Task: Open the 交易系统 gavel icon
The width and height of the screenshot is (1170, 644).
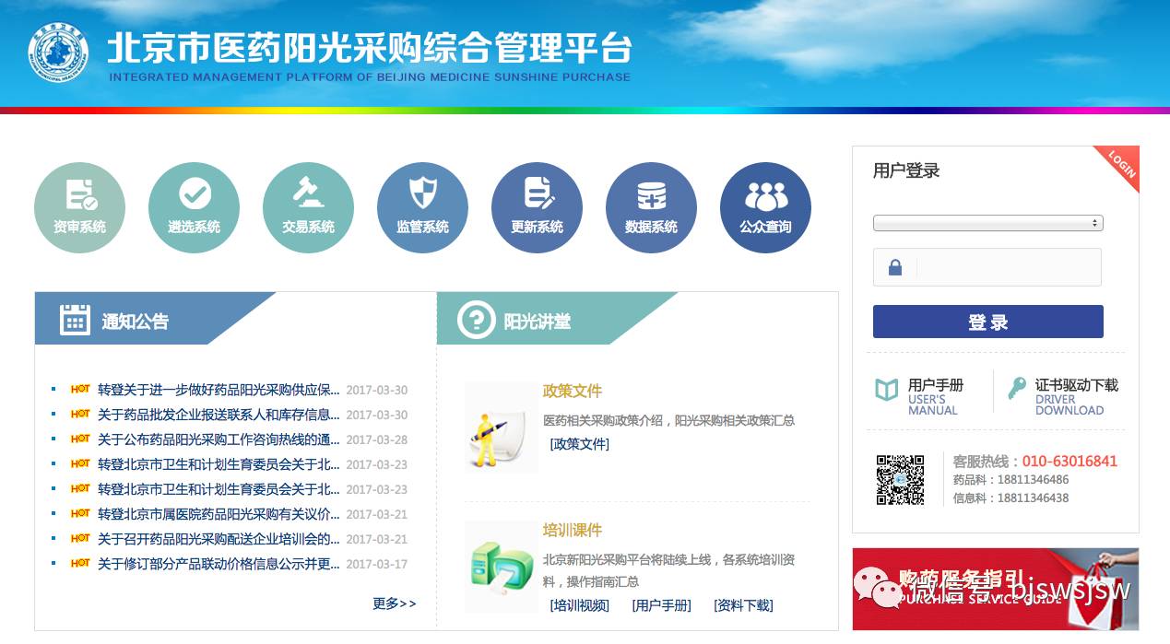Action: click(308, 206)
